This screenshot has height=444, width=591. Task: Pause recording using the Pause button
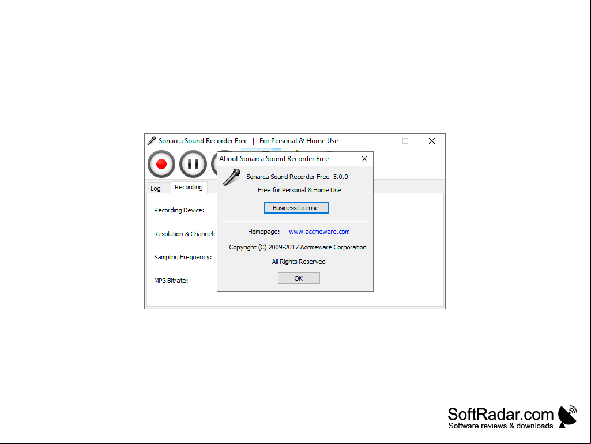(193, 164)
